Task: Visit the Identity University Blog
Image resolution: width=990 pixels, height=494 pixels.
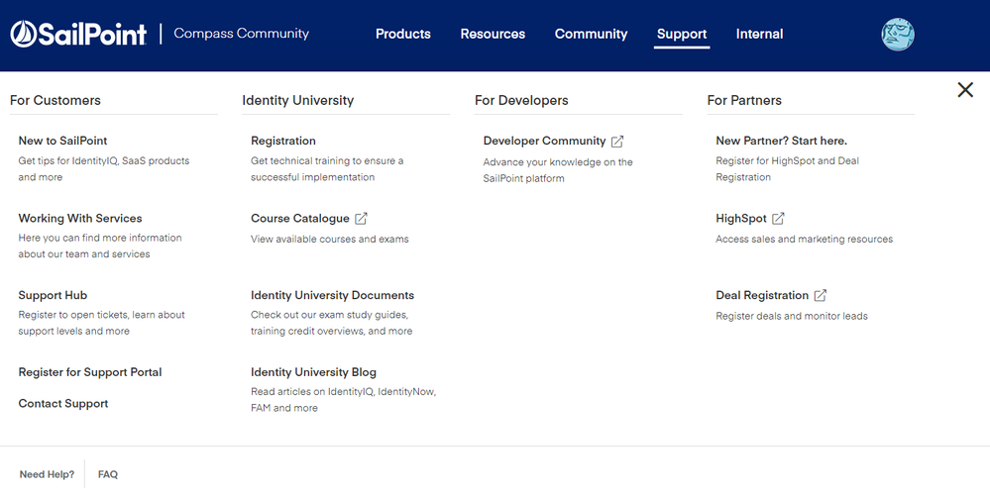Action: coord(313,372)
